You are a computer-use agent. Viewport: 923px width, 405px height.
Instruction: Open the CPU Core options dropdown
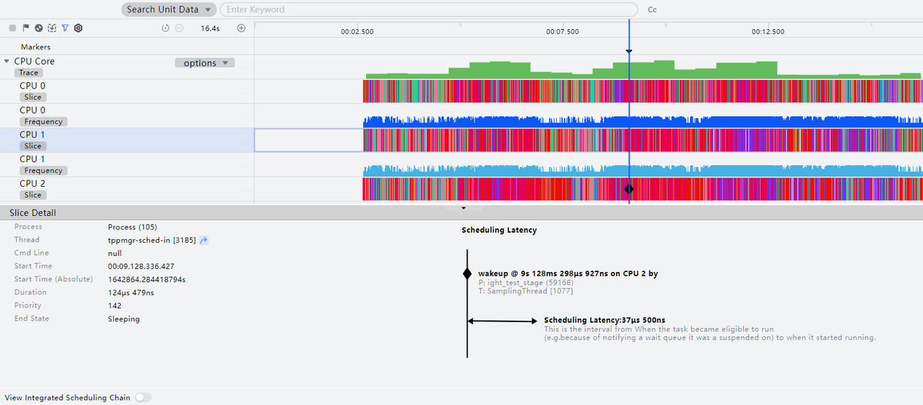tap(205, 63)
